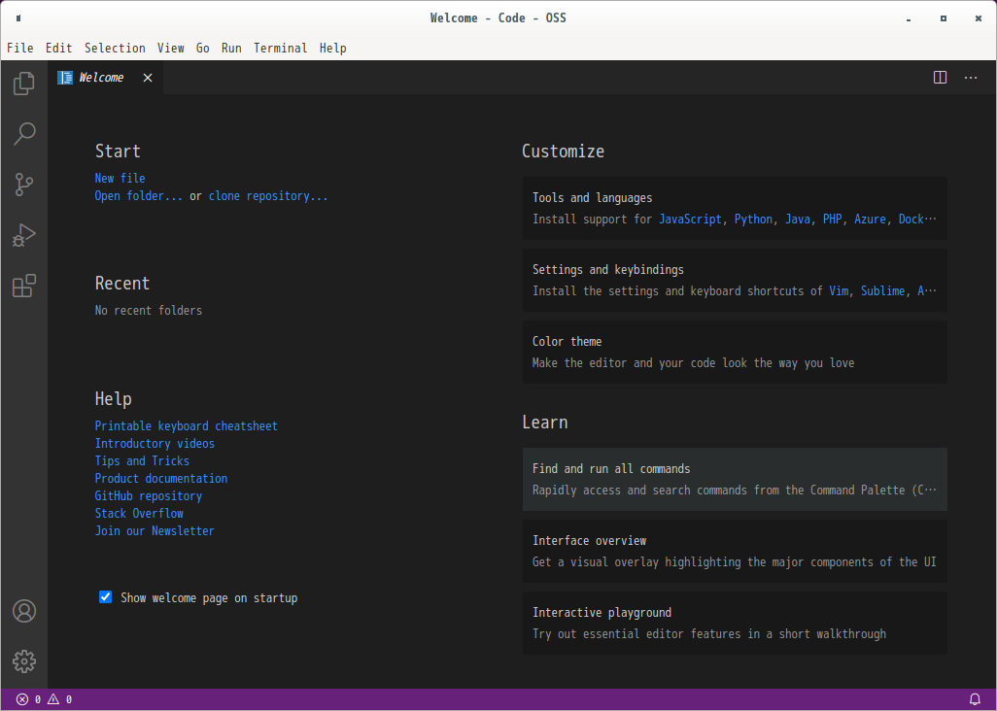Open the Terminal menu

281,49
